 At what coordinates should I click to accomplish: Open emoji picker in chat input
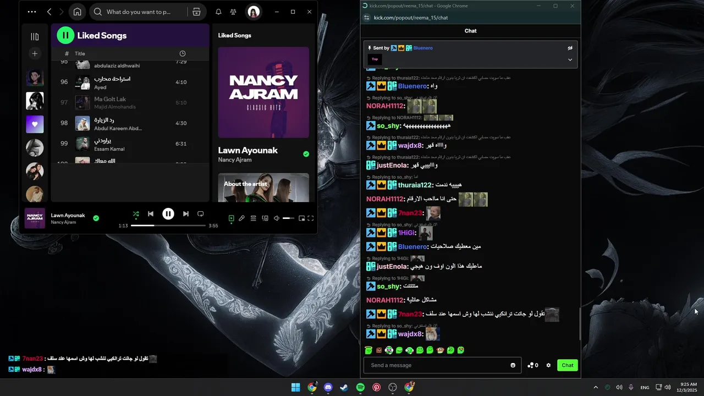(x=513, y=365)
